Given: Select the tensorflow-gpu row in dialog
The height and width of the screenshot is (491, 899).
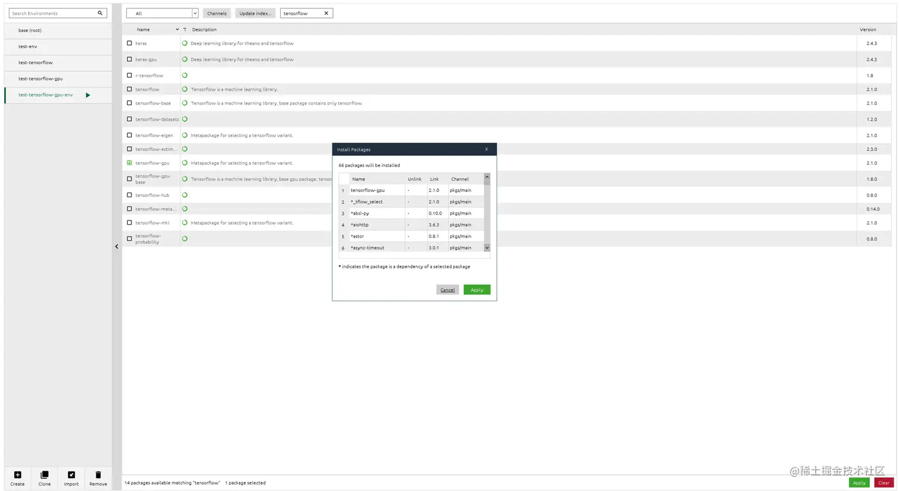Looking at the screenshot, I should [411, 190].
